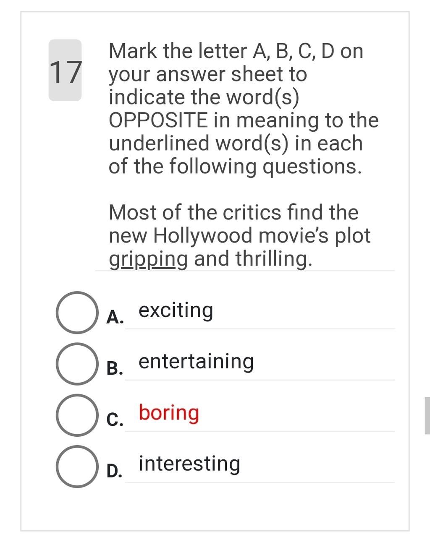Click the 'exciting' answer text
Viewport: 430px width, 537px height.
tap(176, 311)
